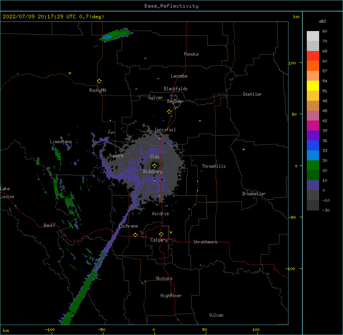Click the Limestone label

(x=61, y=142)
